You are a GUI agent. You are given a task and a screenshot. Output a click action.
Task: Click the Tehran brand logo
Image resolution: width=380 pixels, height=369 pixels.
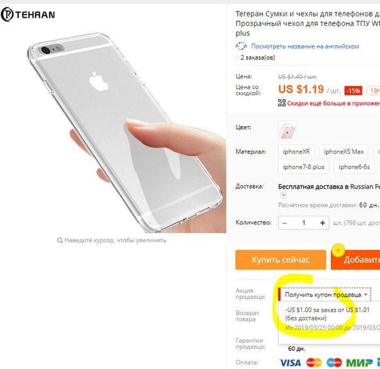tap(28, 15)
